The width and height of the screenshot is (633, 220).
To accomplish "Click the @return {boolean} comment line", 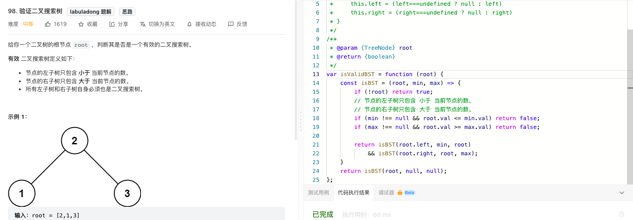I will (x=363, y=57).
